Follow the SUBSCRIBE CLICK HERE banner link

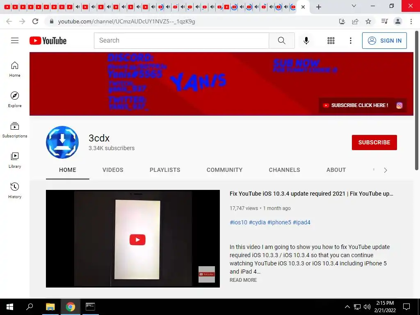(356, 105)
